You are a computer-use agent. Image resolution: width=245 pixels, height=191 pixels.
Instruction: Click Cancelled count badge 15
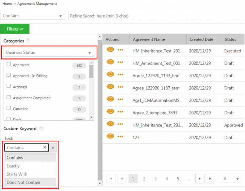[x=79, y=109]
